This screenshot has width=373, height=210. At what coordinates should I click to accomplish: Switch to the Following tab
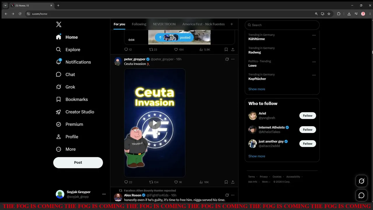[x=139, y=24]
